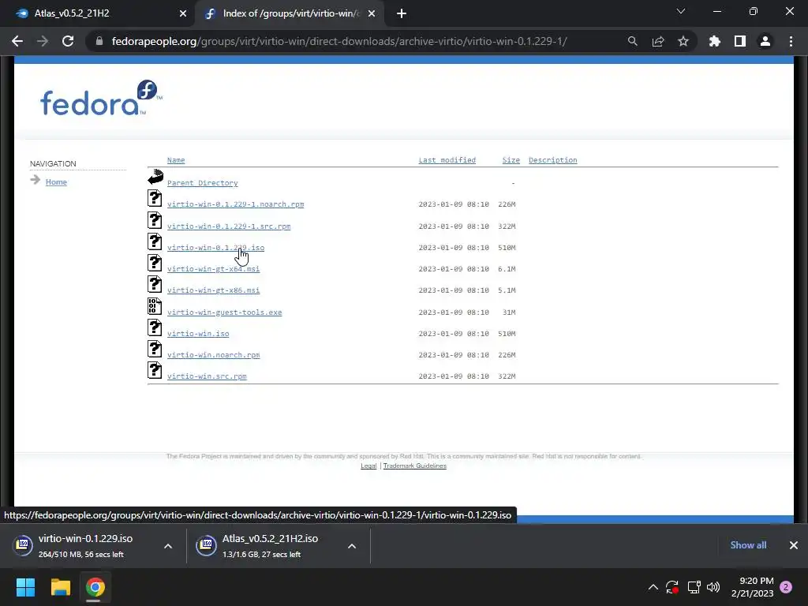Open the Legal footer link

[368, 466]
